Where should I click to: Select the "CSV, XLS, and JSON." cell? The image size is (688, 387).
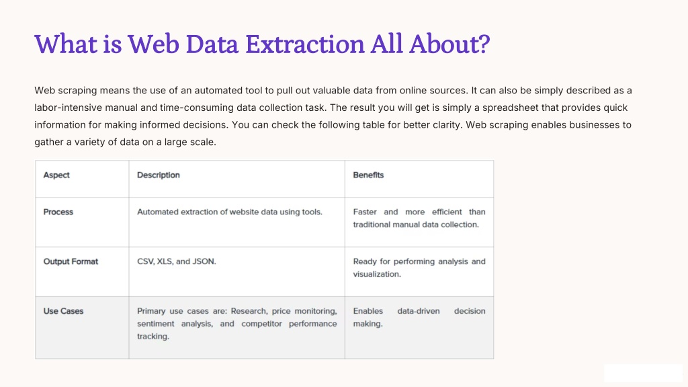pos(177,261)
